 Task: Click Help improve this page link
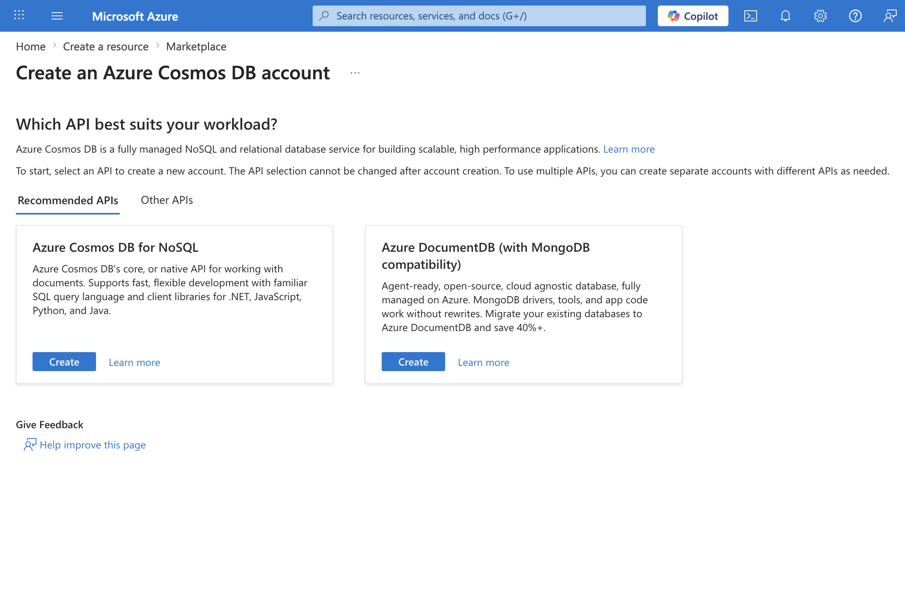point(92,445)
